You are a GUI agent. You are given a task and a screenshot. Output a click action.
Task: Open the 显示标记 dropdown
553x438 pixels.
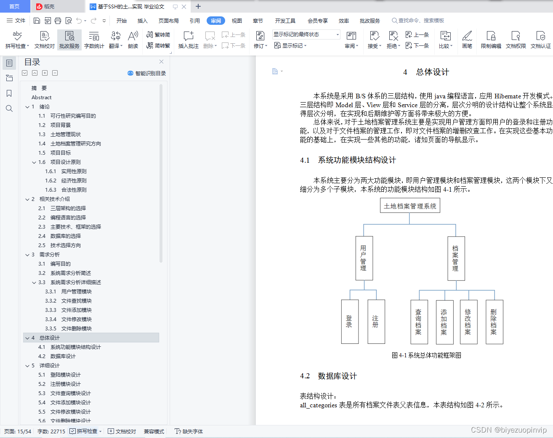pyautogui.click(x=291, y=45)
